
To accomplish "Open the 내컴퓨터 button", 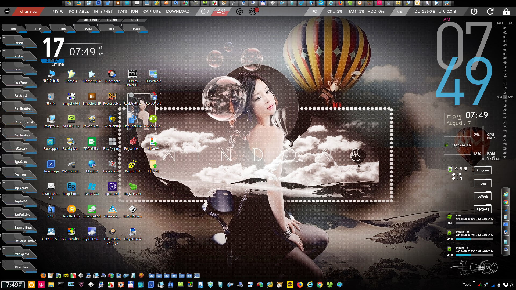I will (483, 209).
